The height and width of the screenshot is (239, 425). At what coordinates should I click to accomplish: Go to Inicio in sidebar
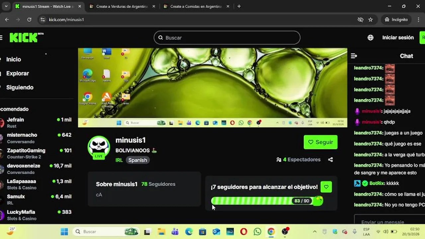click(x=14, y=59)
